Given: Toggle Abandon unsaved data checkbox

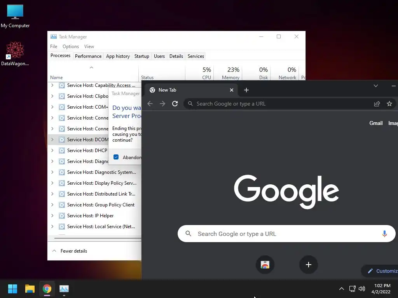Looking at the screenshot, I should point(116,157).
